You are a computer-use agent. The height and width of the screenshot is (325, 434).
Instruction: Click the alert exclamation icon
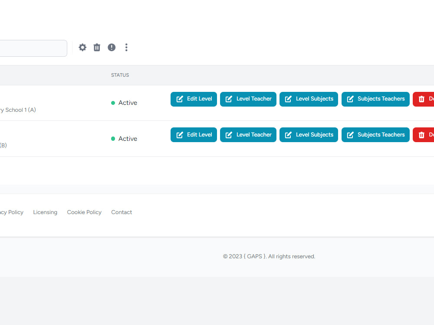pyautogui.click(x=112, y=48)
